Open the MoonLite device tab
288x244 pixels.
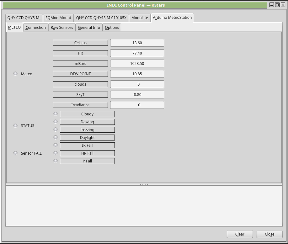point(140,18)
